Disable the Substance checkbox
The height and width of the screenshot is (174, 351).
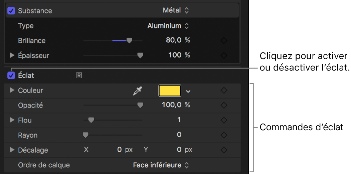click(x=11, y=11)
